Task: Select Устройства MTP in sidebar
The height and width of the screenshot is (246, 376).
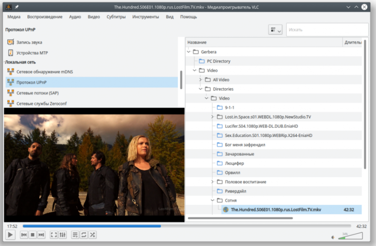Action: click(92, 53)
